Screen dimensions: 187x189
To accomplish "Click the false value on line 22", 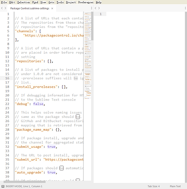I will (x=38, y=104).
